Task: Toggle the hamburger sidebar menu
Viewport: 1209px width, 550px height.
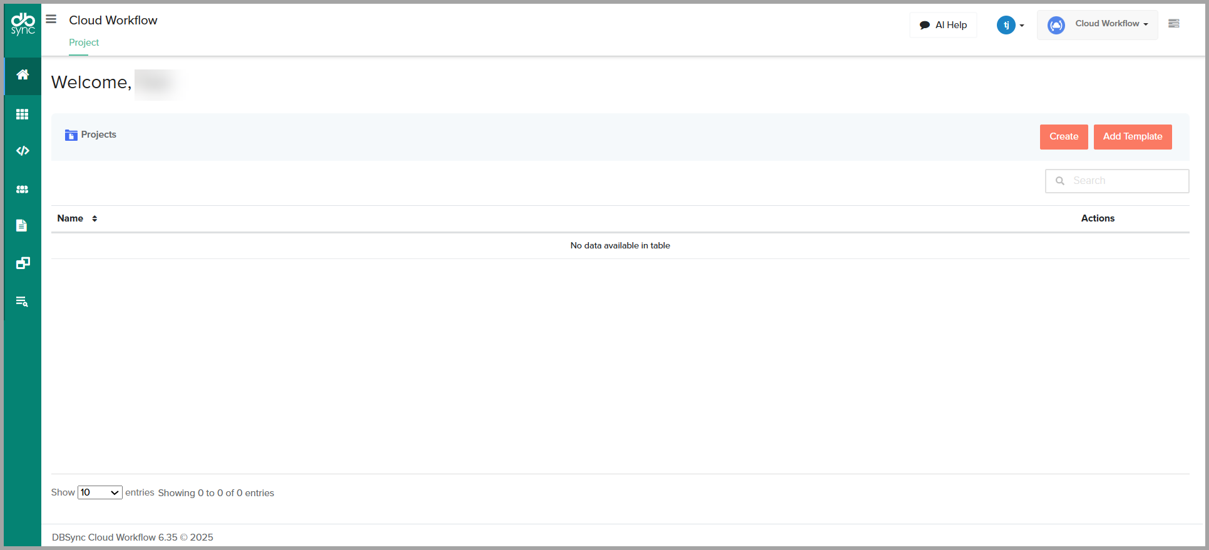Action: pos(51,19)
